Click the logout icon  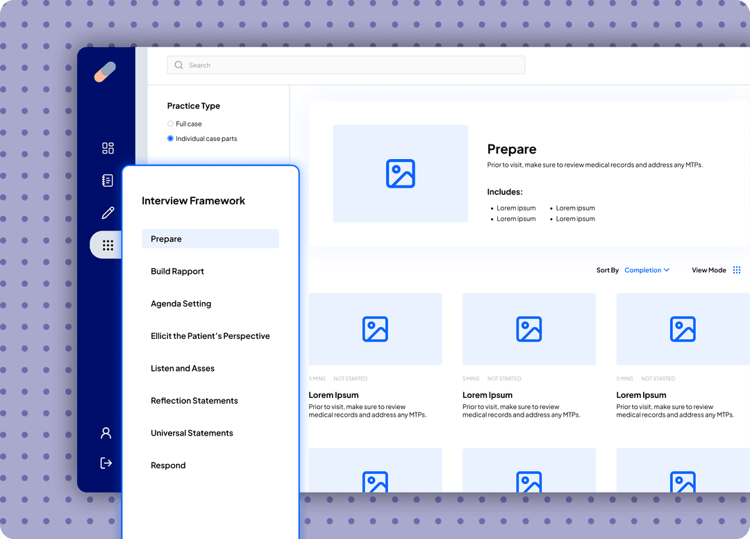[106, 463]
